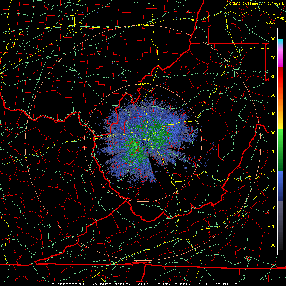This screenshot has width=286, height=286.
Task: Click the 10 value on dBZ scale
Action: pos(273,170)
